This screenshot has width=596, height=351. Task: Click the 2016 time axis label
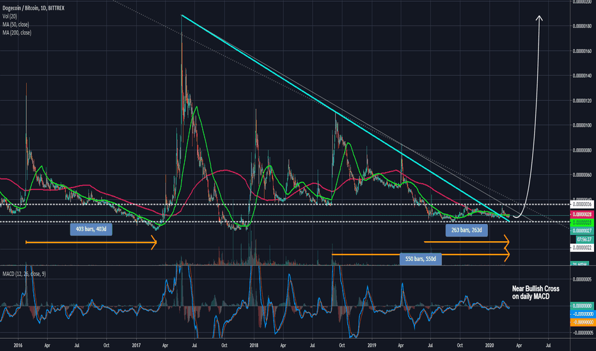[x=18, y=346]
